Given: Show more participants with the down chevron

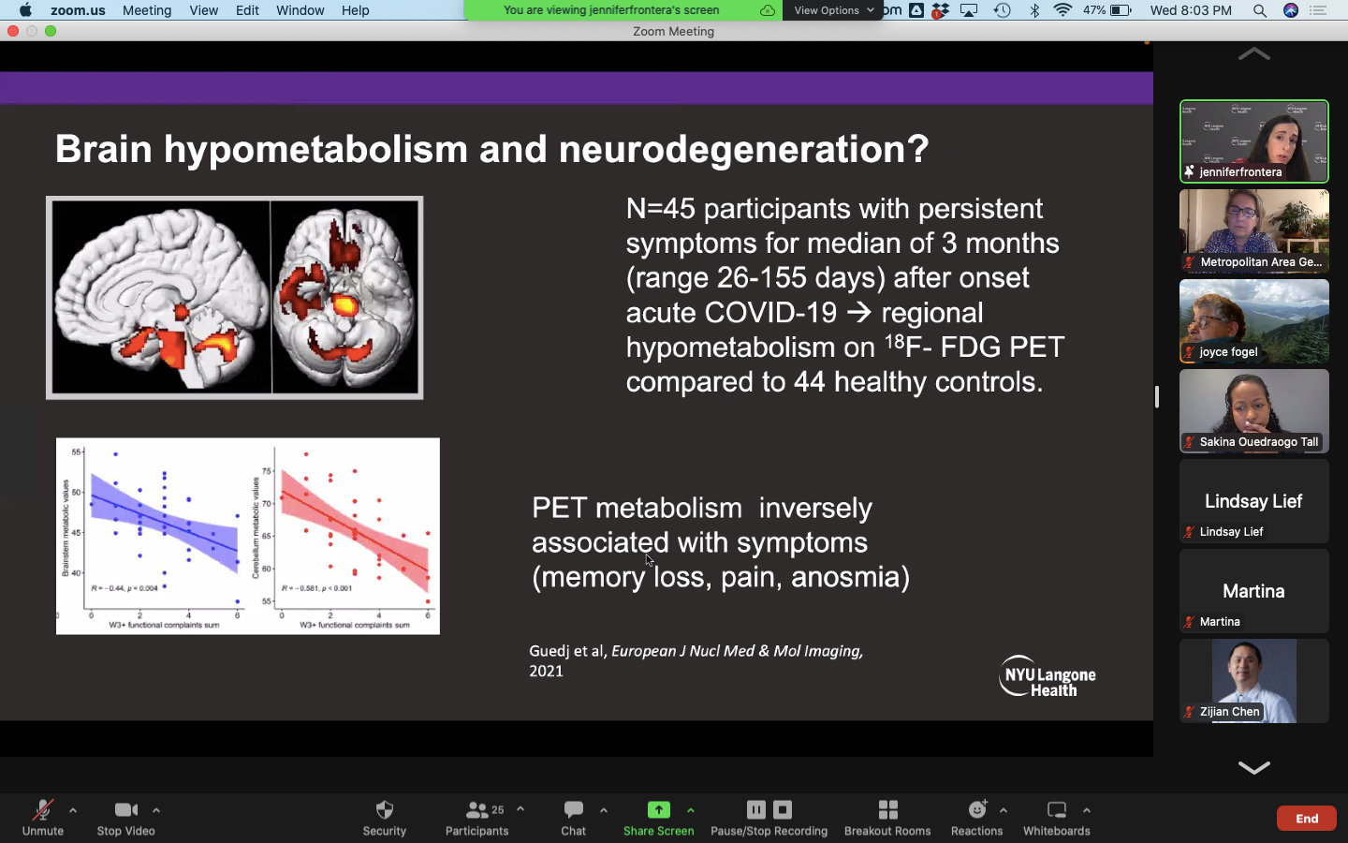Looking at the screenshot, I should [x=1253, y=768].
